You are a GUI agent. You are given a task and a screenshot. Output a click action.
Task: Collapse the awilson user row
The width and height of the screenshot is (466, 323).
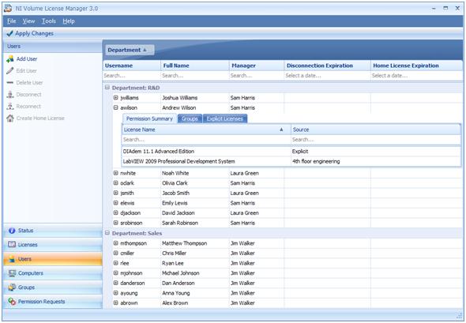(x=116, y=107)
